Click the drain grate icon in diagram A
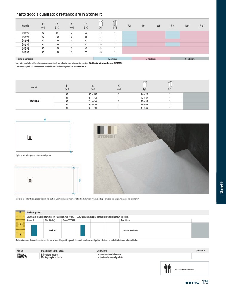 click(30, 137)
